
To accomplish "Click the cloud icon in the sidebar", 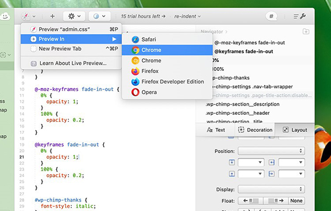I will (5, 16).
